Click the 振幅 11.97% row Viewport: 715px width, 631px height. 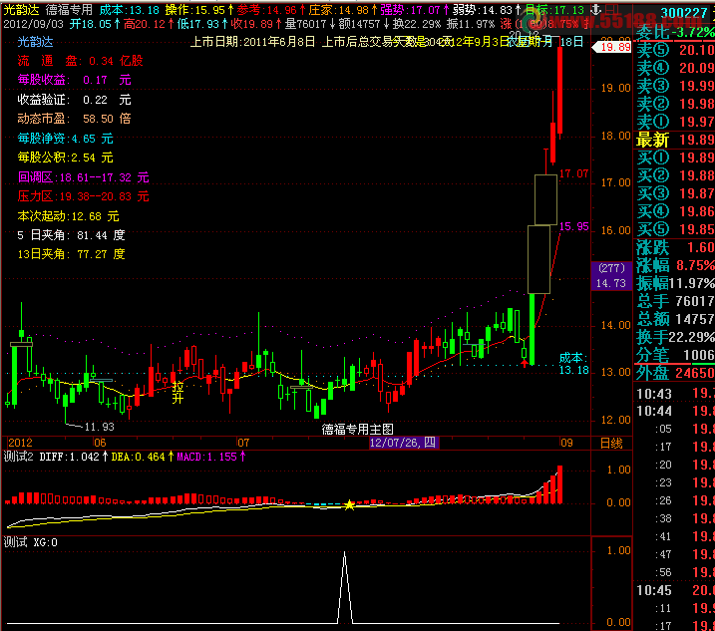pos(675,283)
